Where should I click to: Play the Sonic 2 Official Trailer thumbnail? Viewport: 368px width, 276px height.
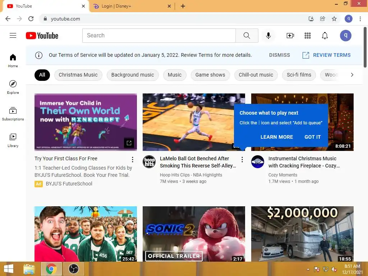tap(194, 234)
